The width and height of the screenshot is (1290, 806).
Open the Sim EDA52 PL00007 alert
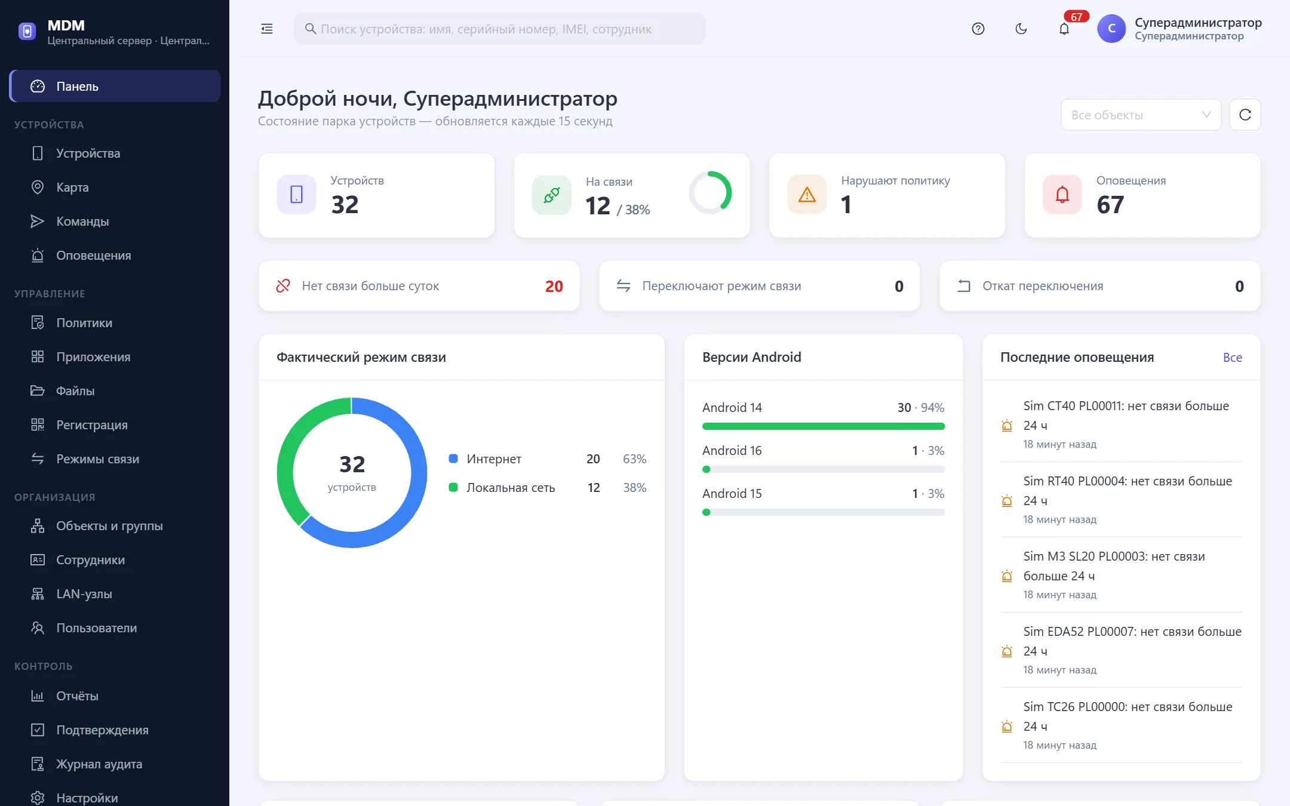1122,650
